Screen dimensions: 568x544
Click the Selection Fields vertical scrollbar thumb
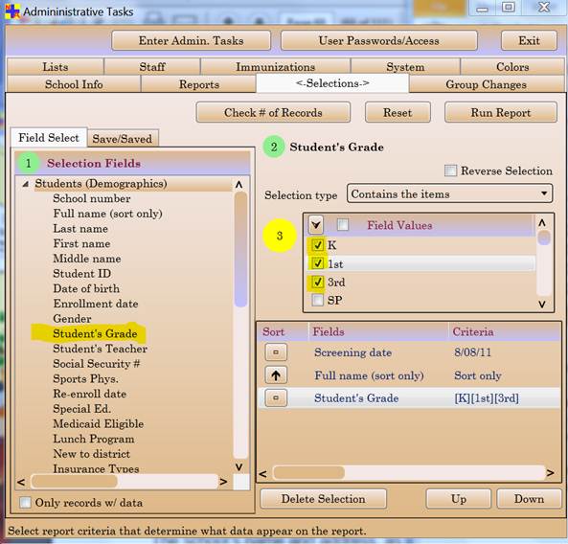click(240, 250)
